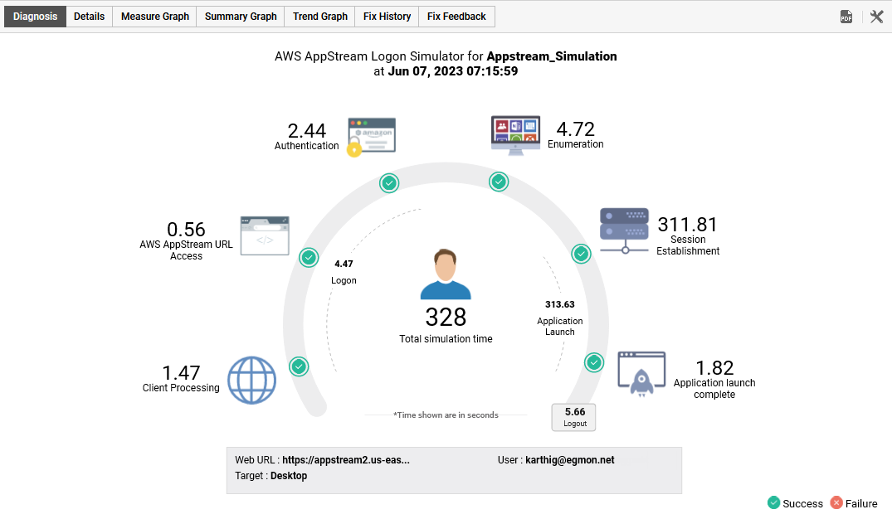Screen dimensions: 892x519
Task: Click the Failure legend label
Action: tap(861, 503)
